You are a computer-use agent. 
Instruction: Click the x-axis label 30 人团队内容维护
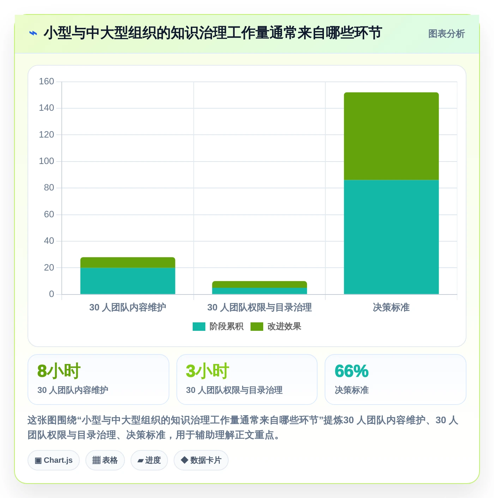tap(128, 308)
